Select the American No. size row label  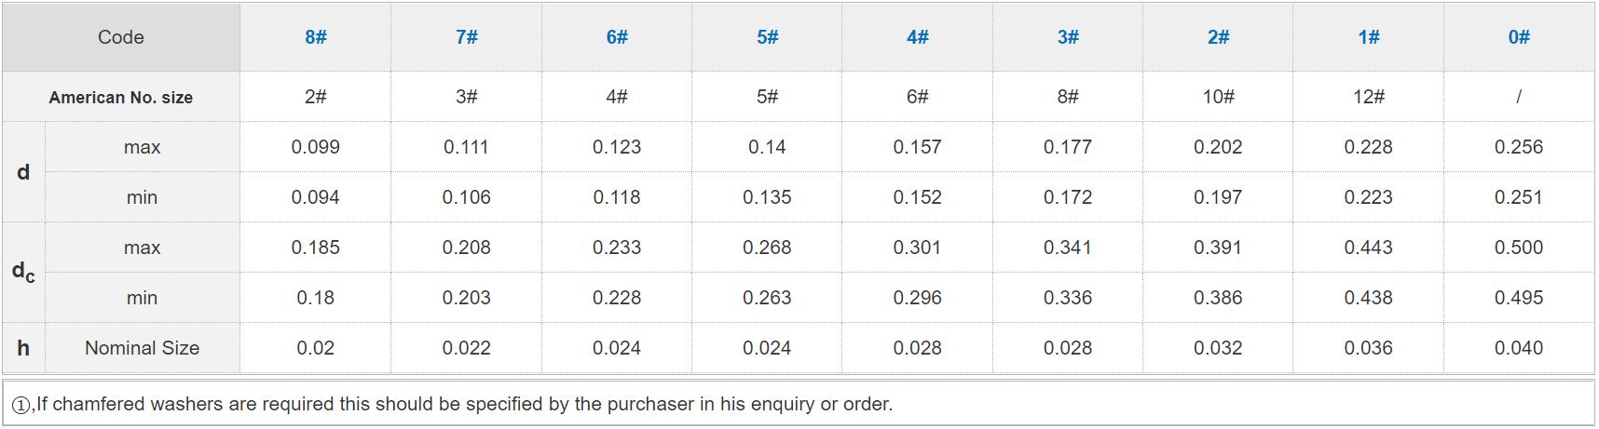point(121,98)
